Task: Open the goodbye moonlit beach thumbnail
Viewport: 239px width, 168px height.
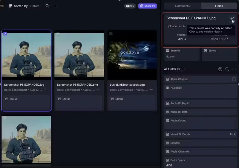Action: pos(132,54)
